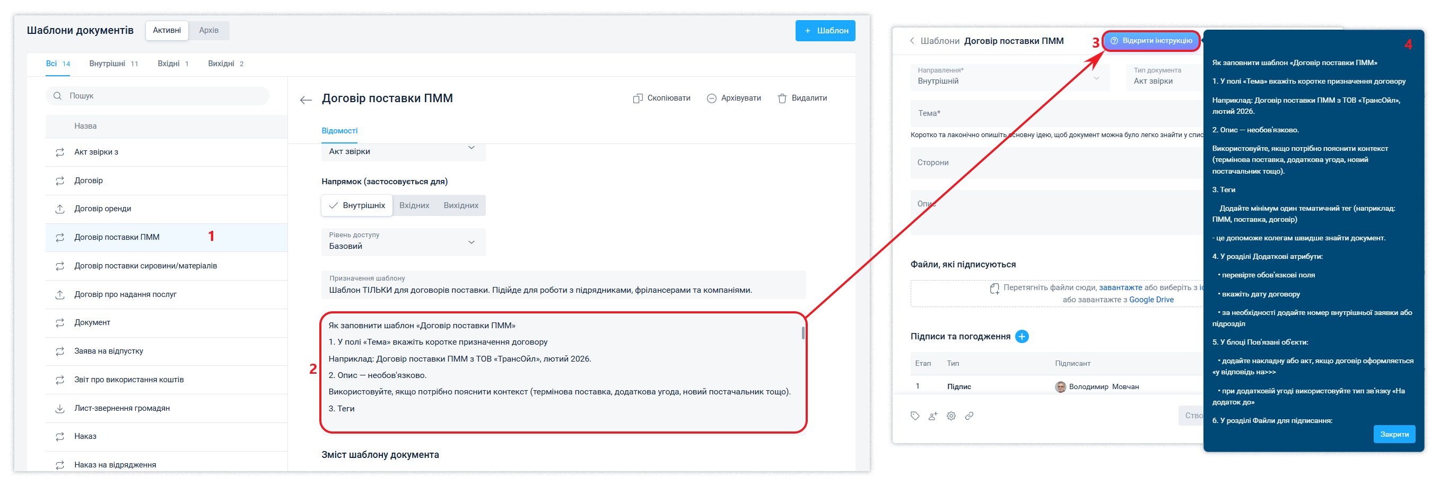Click the Архівувати archive icon
Screen dimensions: 1440x486
[x=711, y=98]
